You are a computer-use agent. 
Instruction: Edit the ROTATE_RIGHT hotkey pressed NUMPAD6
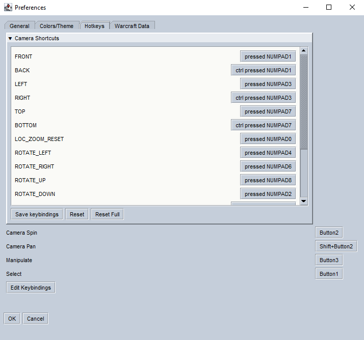click(268, 166)
